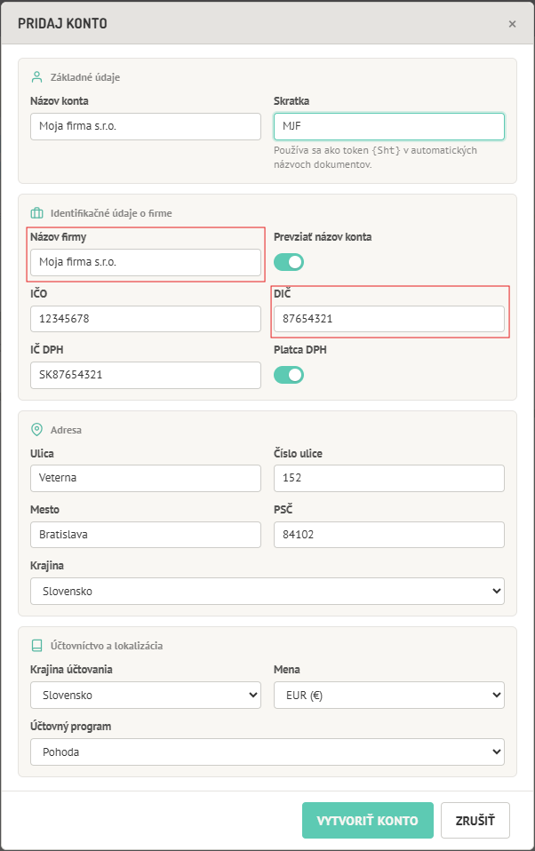Image resolution: width=535 pixels, height=851 pixels.
Task: Focus the Názov konta input field
Action: (x=146, y=126)
